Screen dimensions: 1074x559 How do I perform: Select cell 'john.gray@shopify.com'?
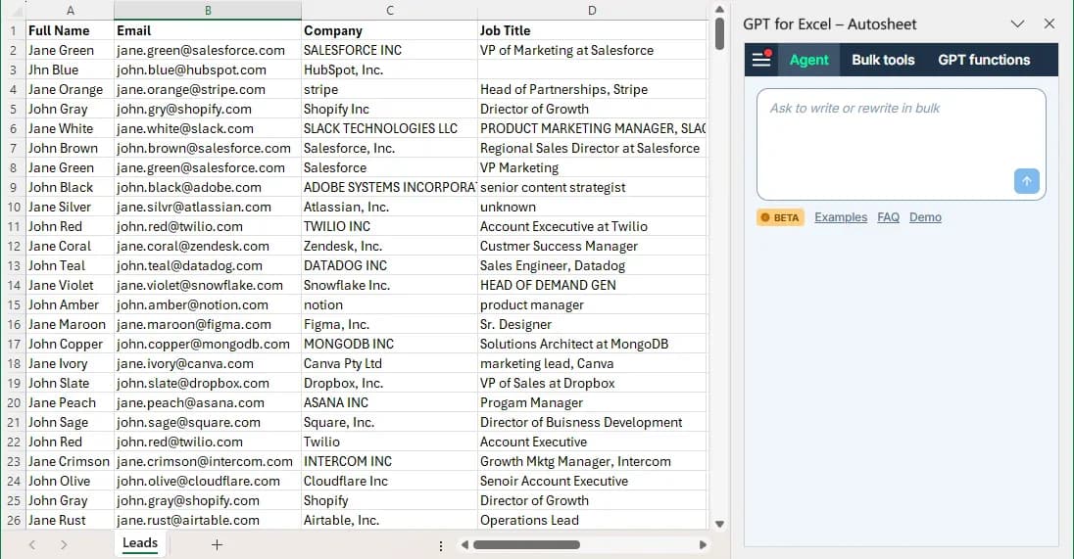[208, 501]
